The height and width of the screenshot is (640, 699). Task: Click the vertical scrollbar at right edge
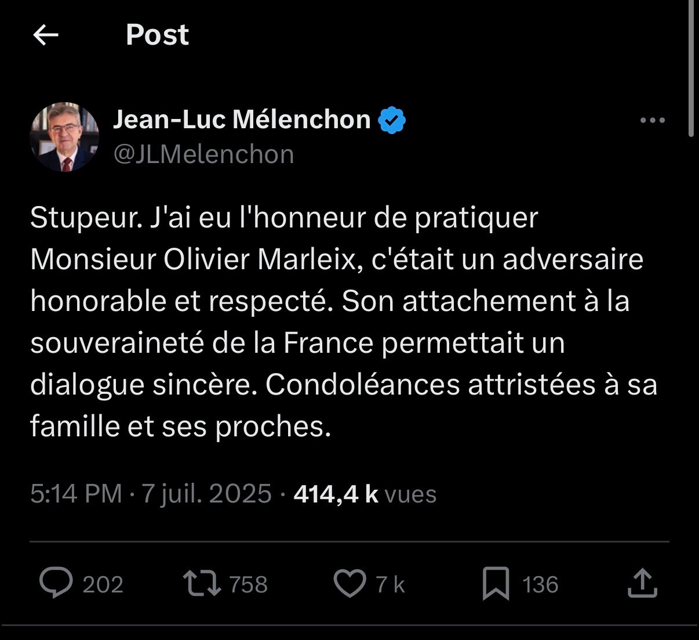pyautogui.click(x=690, y=68)
